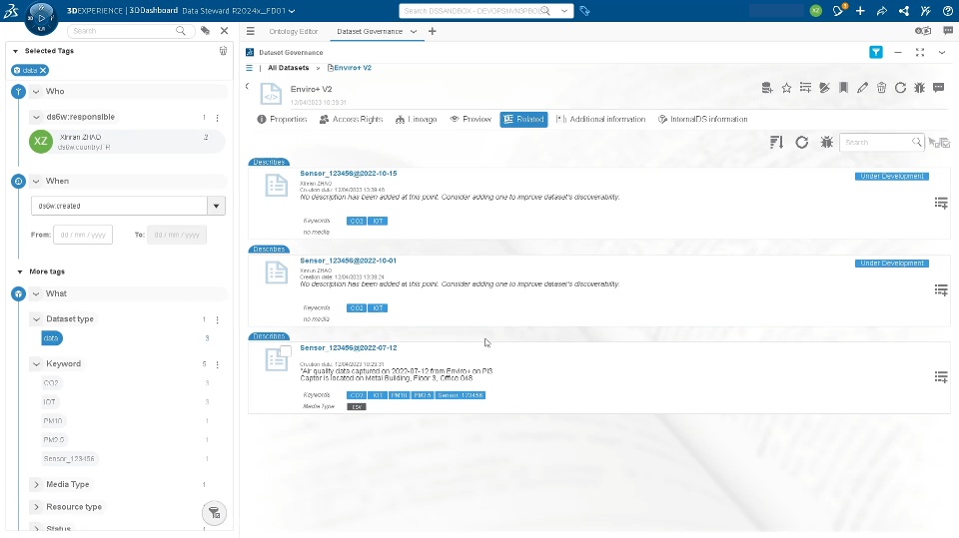This screenshot has width=959, height=538.
Task: Open comment bubble in dataset header toolbar
Action: coord(939,88)
